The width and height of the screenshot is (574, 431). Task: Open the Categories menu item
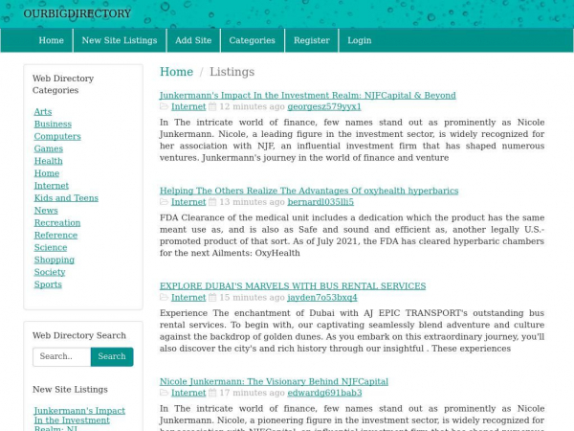pyautogui.click(x=253, y=40)
